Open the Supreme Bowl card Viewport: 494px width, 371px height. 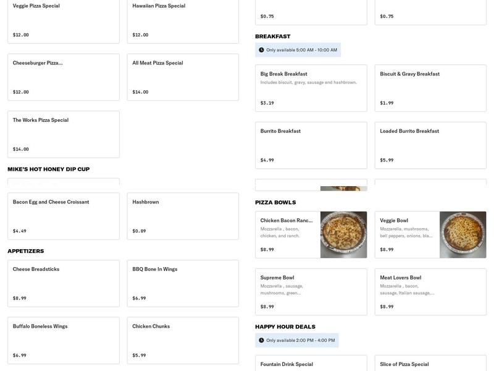311,292
